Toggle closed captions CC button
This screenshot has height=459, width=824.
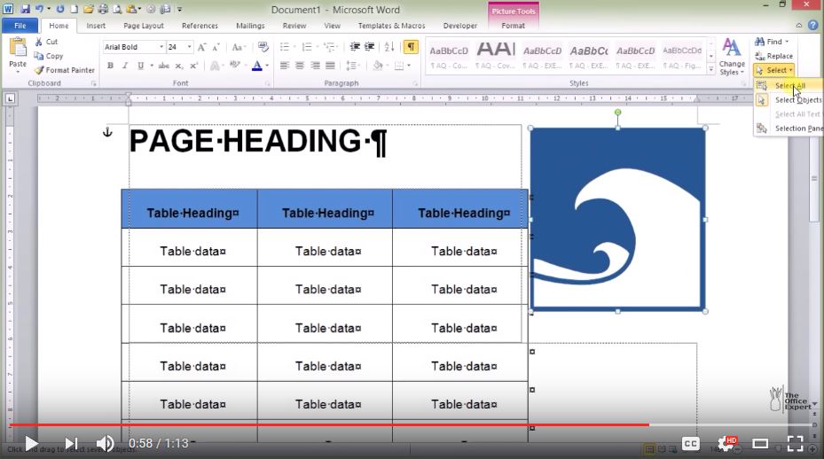(690, 444)
